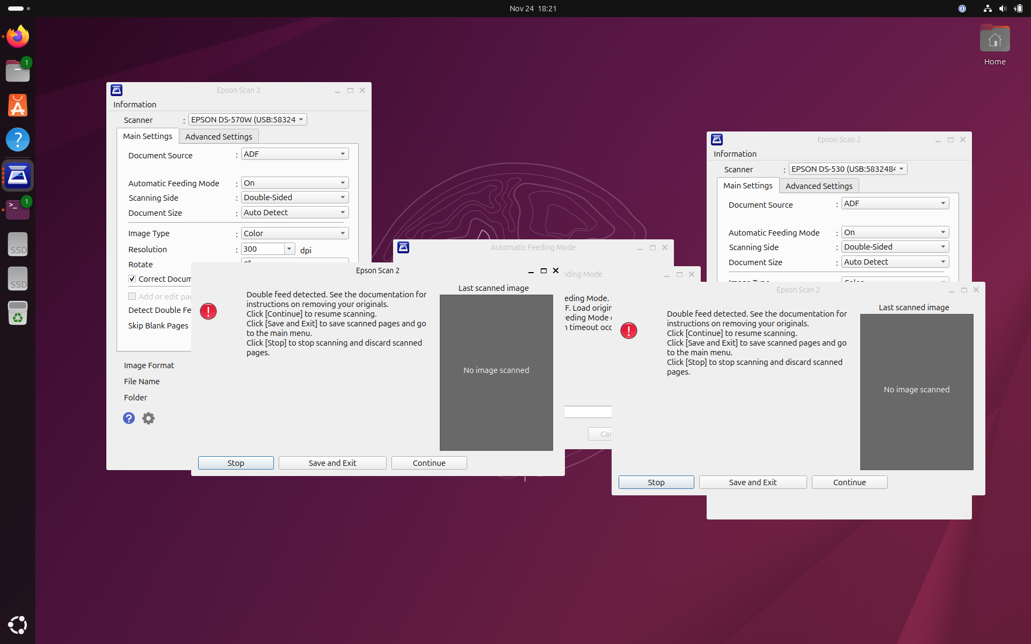Open the Trash dock icon
This screenshot has width=1031, height=644.
(x=18, y=313)
